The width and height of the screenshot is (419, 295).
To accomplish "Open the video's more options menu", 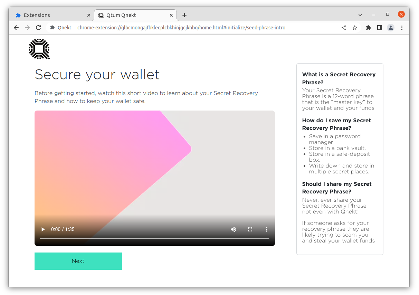I will [x=267, y=229].
